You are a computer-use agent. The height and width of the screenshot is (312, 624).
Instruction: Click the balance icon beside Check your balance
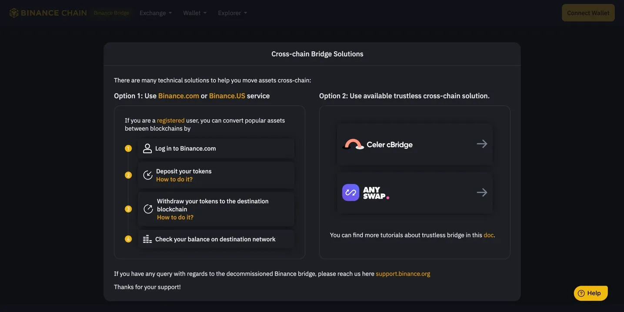click(x=147, y=239)
